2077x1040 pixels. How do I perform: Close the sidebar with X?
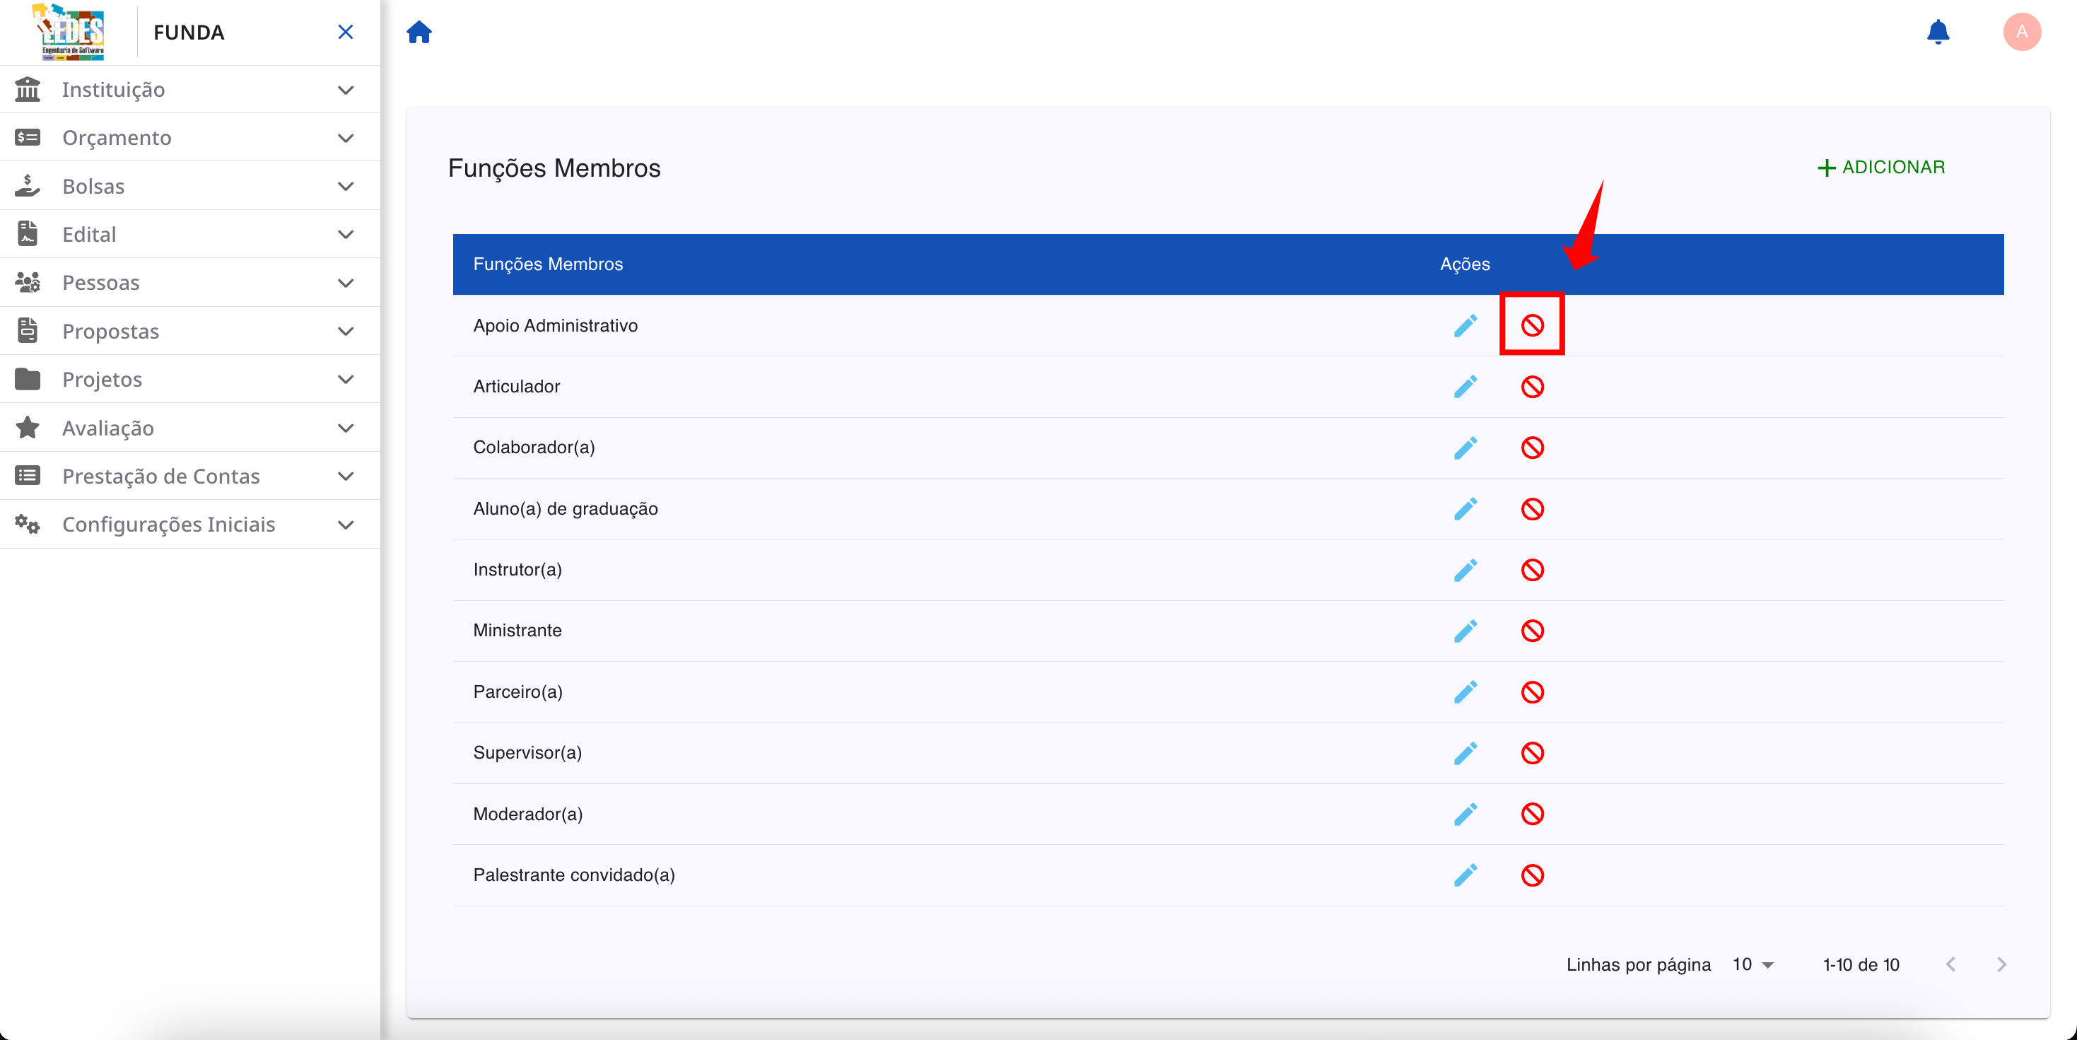pos(345,33)
